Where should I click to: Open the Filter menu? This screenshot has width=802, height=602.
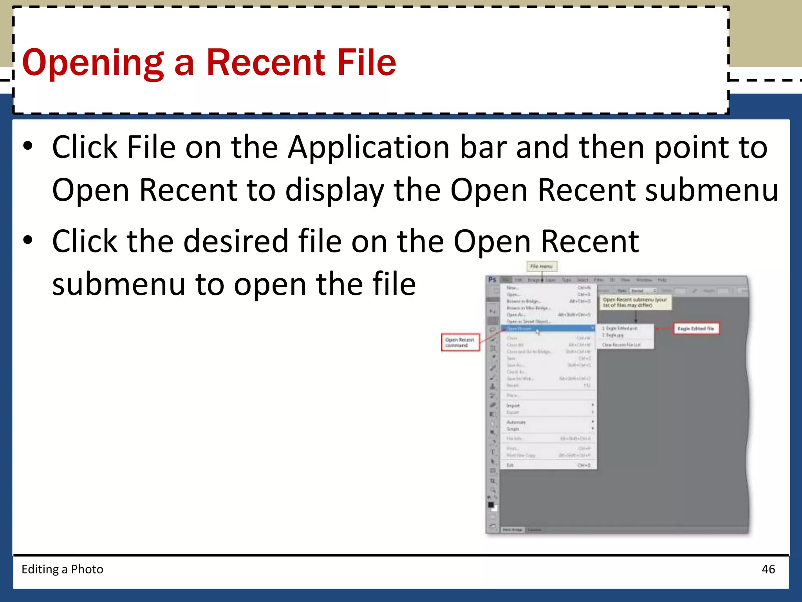598,280
